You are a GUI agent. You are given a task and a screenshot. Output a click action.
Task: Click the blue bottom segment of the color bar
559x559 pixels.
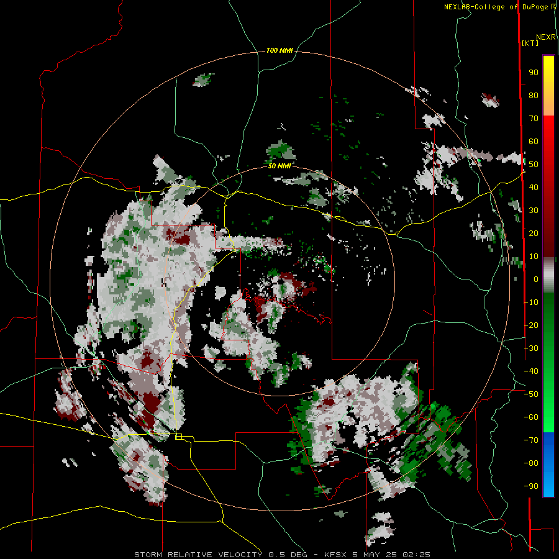pos(548,465)
